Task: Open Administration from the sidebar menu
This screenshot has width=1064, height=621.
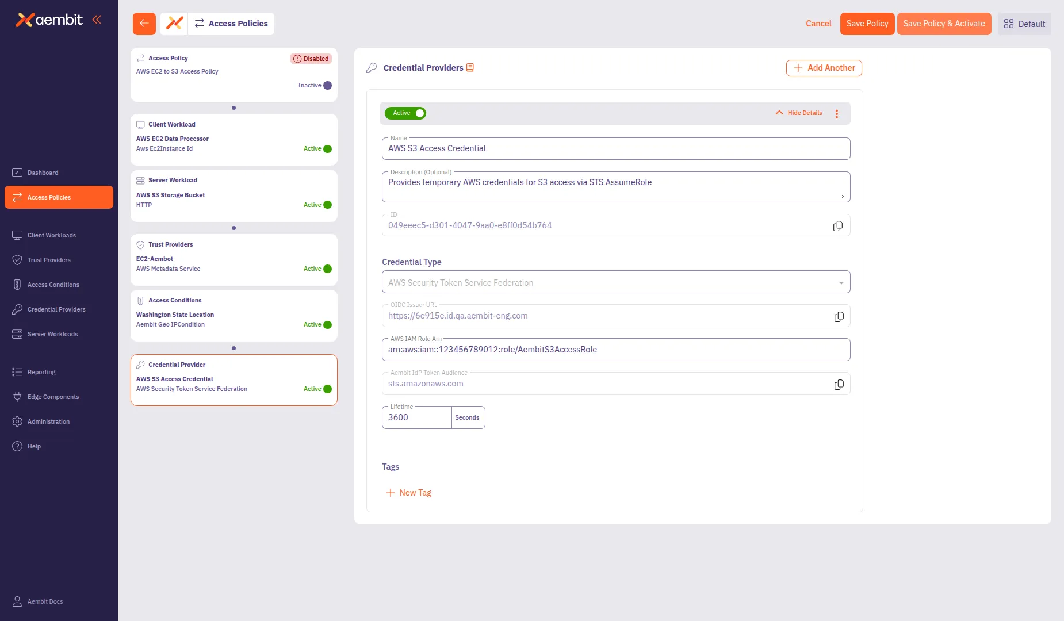Action: pyautogui.click(x=48, y=421)
